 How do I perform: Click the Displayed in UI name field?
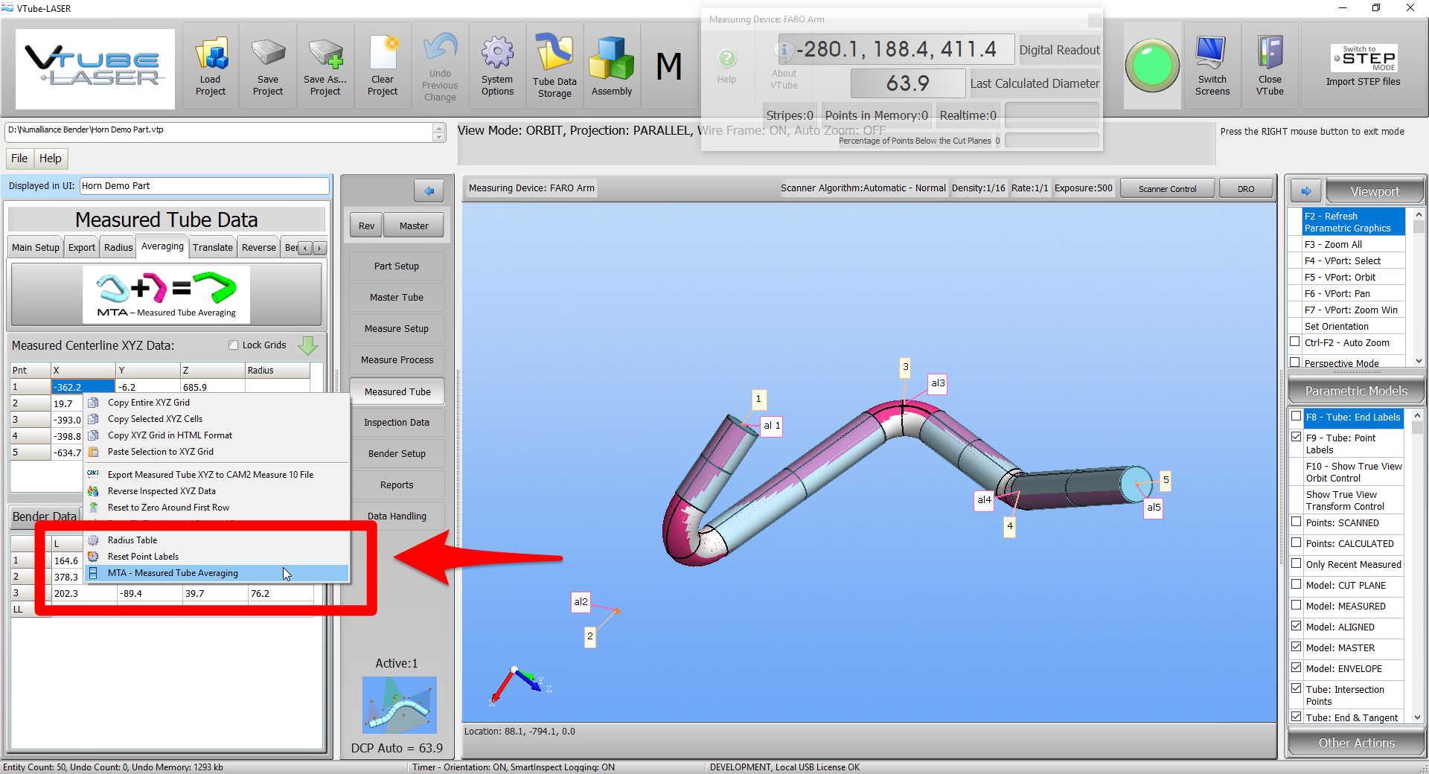coord(204,186)
